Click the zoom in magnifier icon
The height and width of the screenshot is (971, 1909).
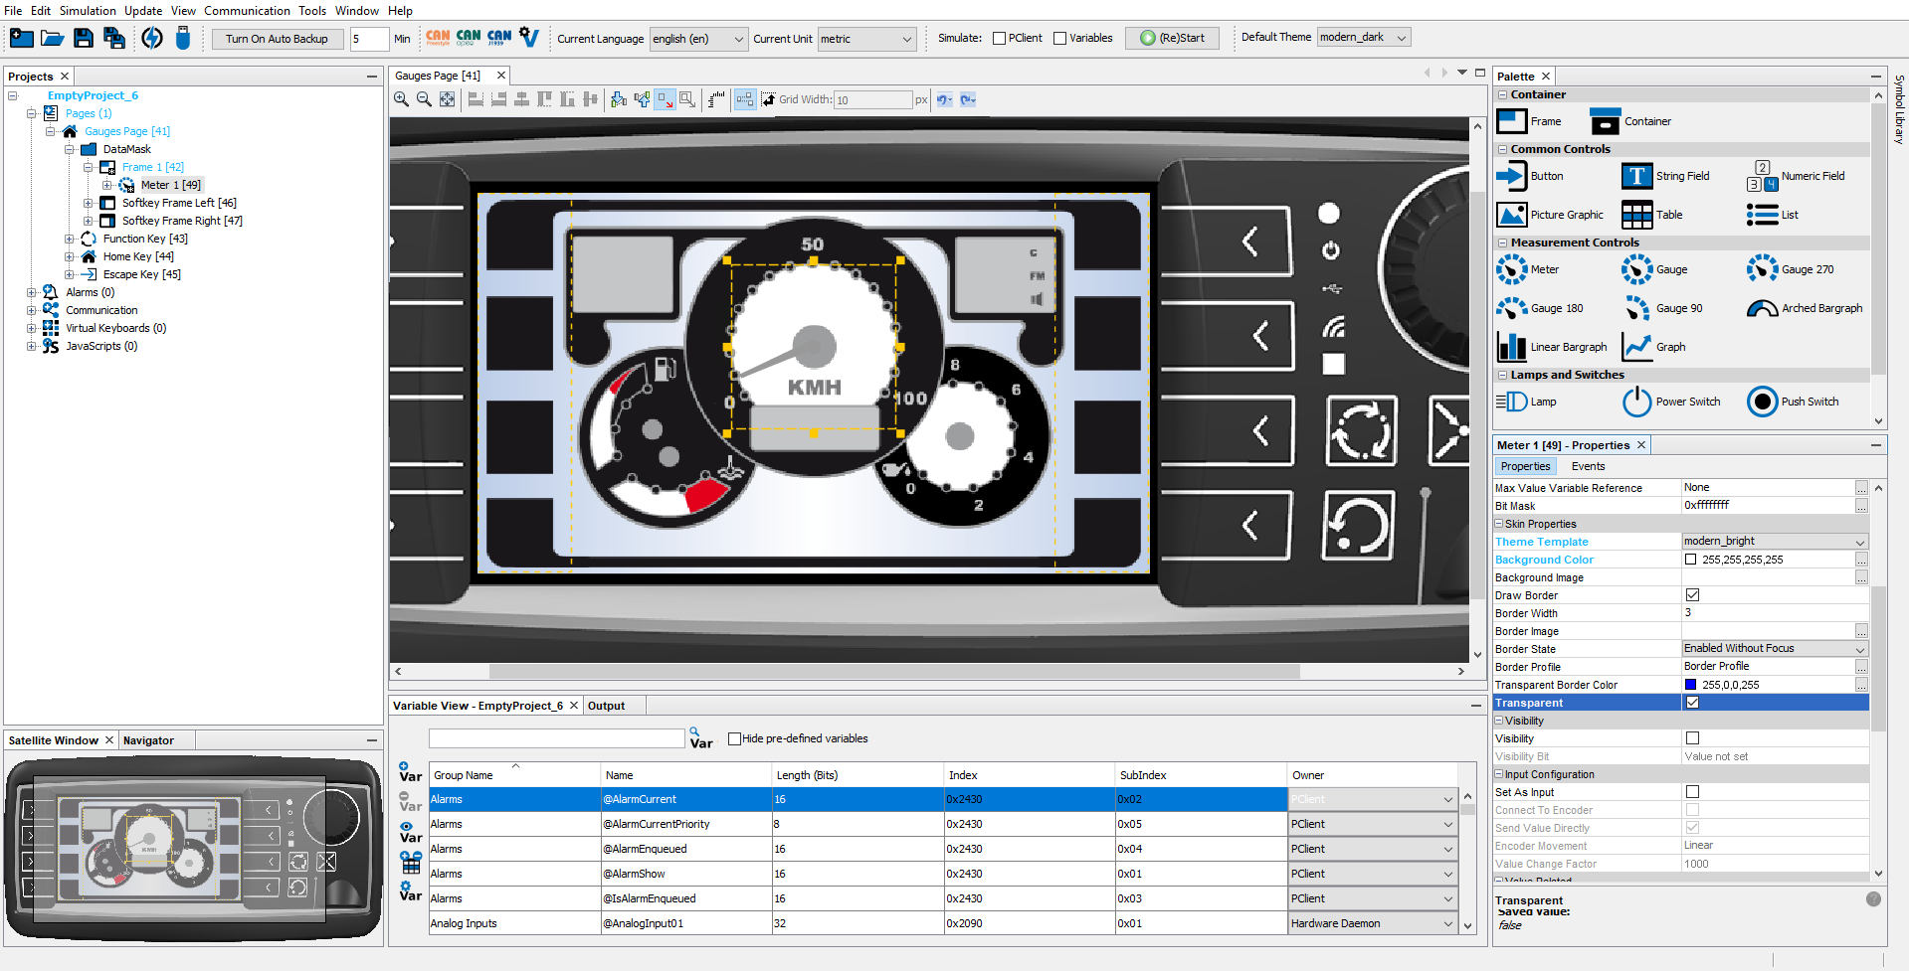pyautogui.click(x=401, y=99)
